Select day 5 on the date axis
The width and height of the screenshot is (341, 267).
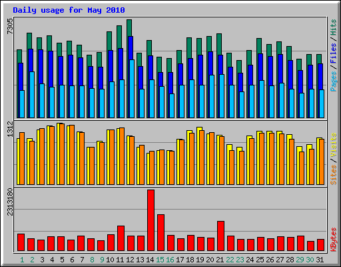[62, 260]
